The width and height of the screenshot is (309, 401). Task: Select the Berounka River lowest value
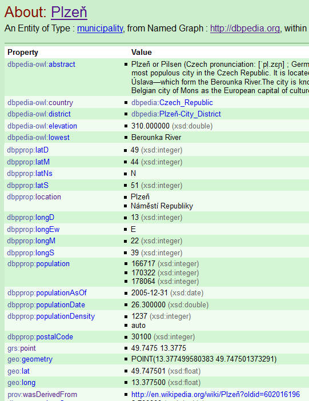click(x=156, y=138)
